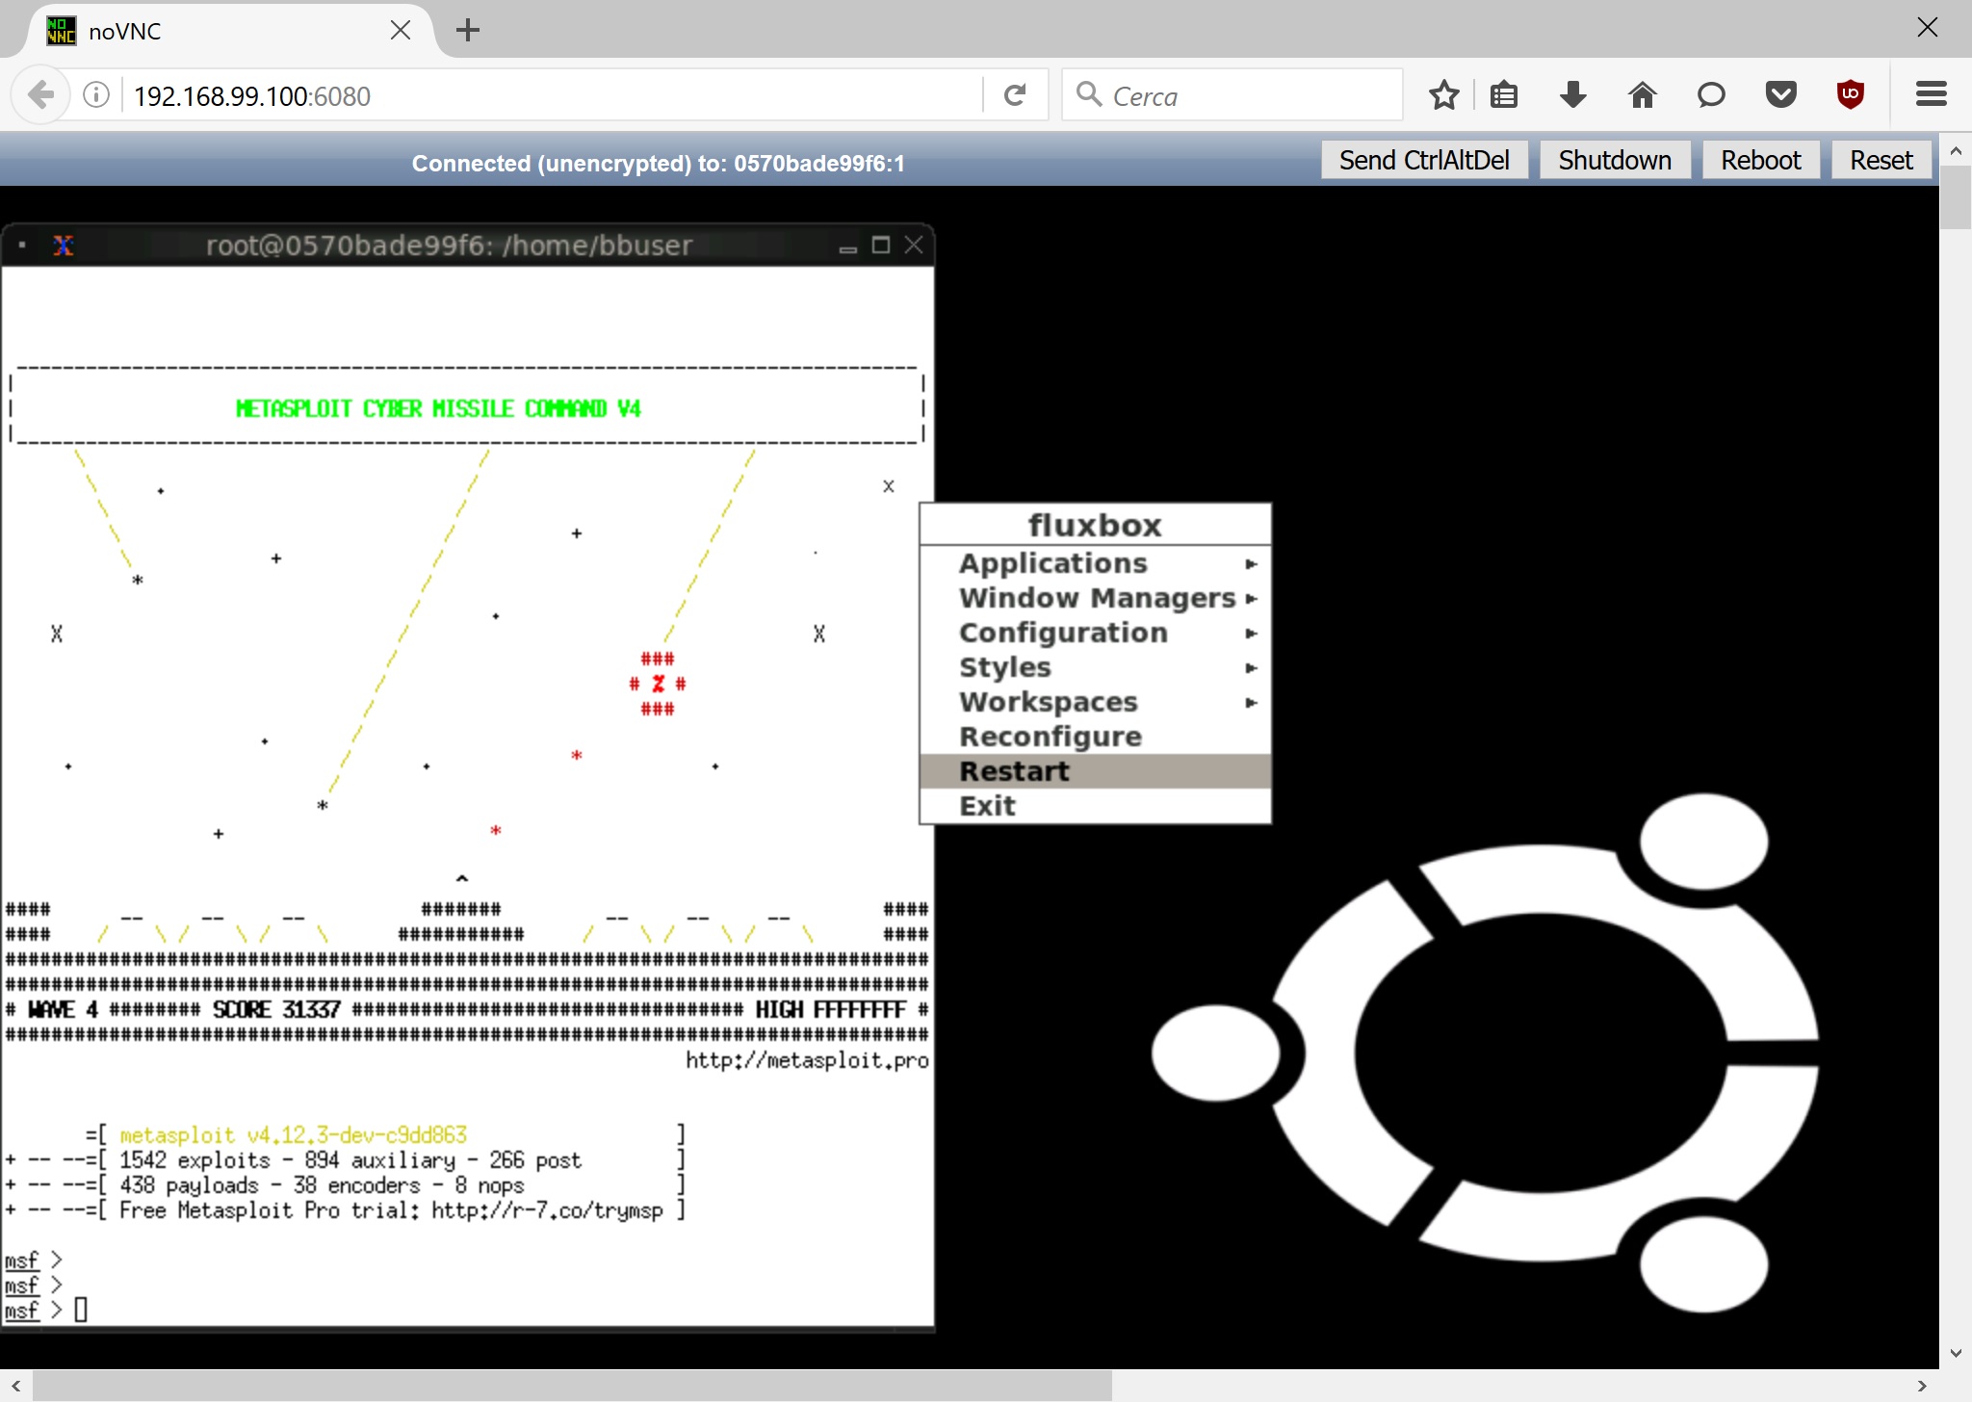Close the browser window

tap(1927, 27)
